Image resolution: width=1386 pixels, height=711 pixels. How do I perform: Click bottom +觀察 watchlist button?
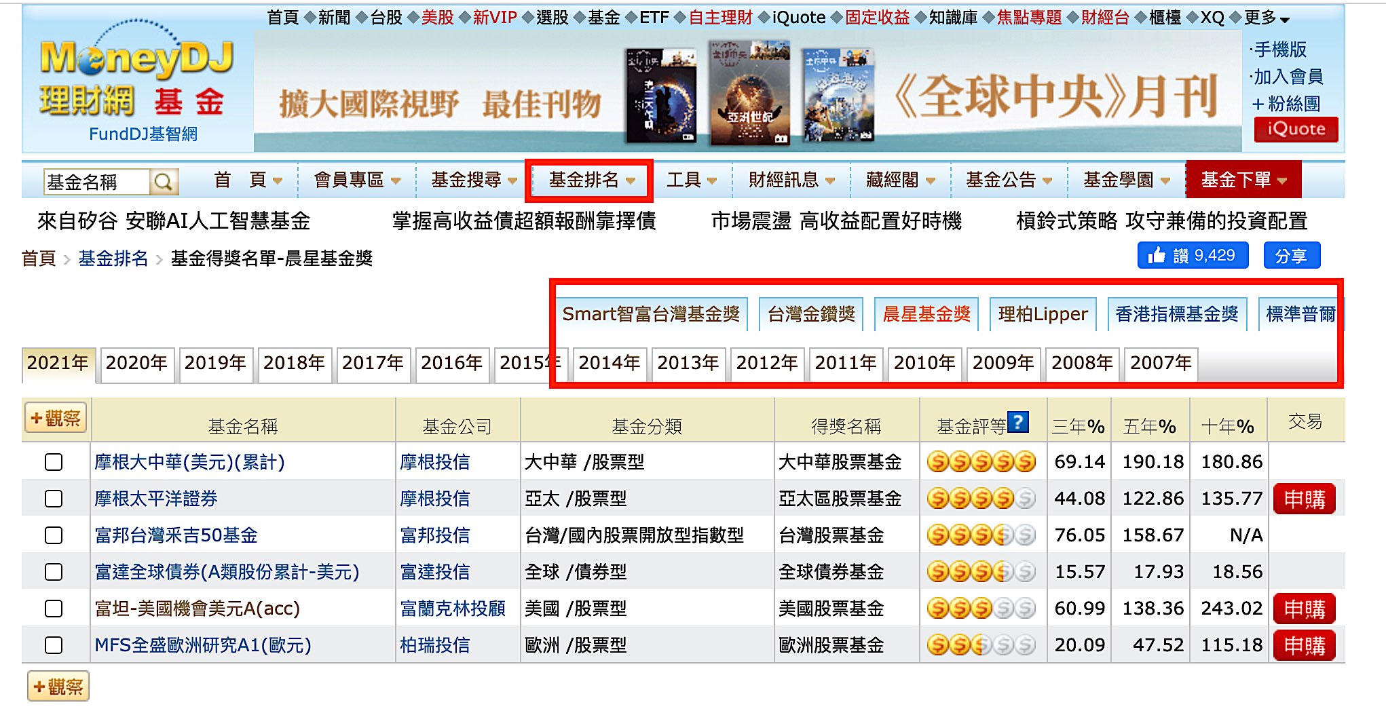(58, 687)
